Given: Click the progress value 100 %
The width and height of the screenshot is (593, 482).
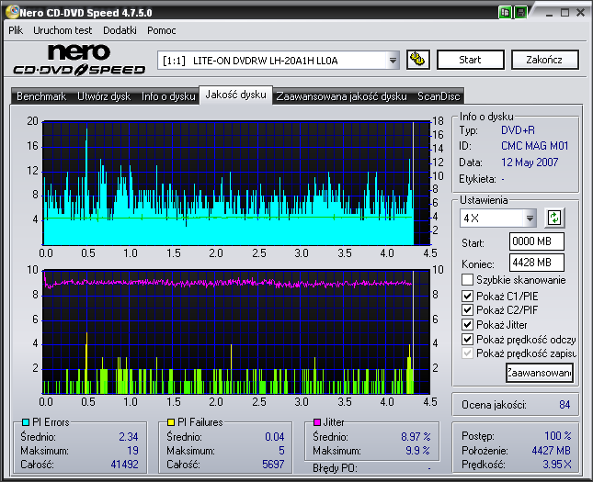Looking at the screenshot, I should (x=558, y=436).
